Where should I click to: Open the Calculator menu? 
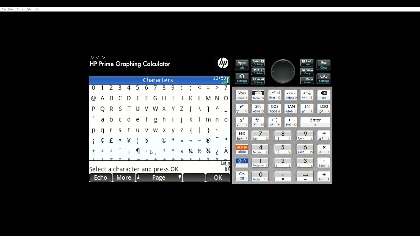click(8, 9)
